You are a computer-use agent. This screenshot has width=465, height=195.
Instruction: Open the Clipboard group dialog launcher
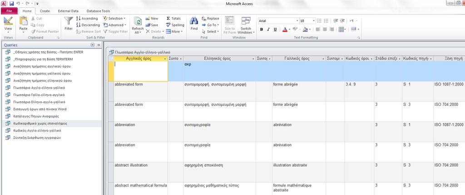pos(58,38)
